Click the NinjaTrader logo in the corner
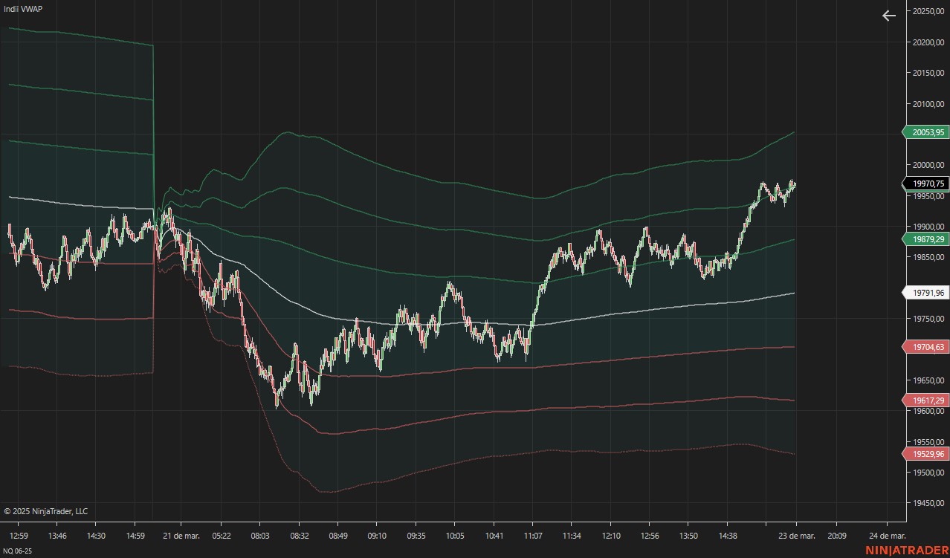 (x=907, y=550)
